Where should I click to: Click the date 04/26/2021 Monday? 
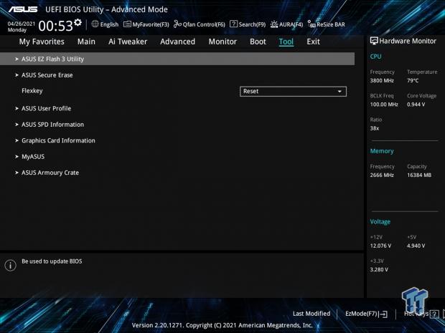click(x=22, y=26)
